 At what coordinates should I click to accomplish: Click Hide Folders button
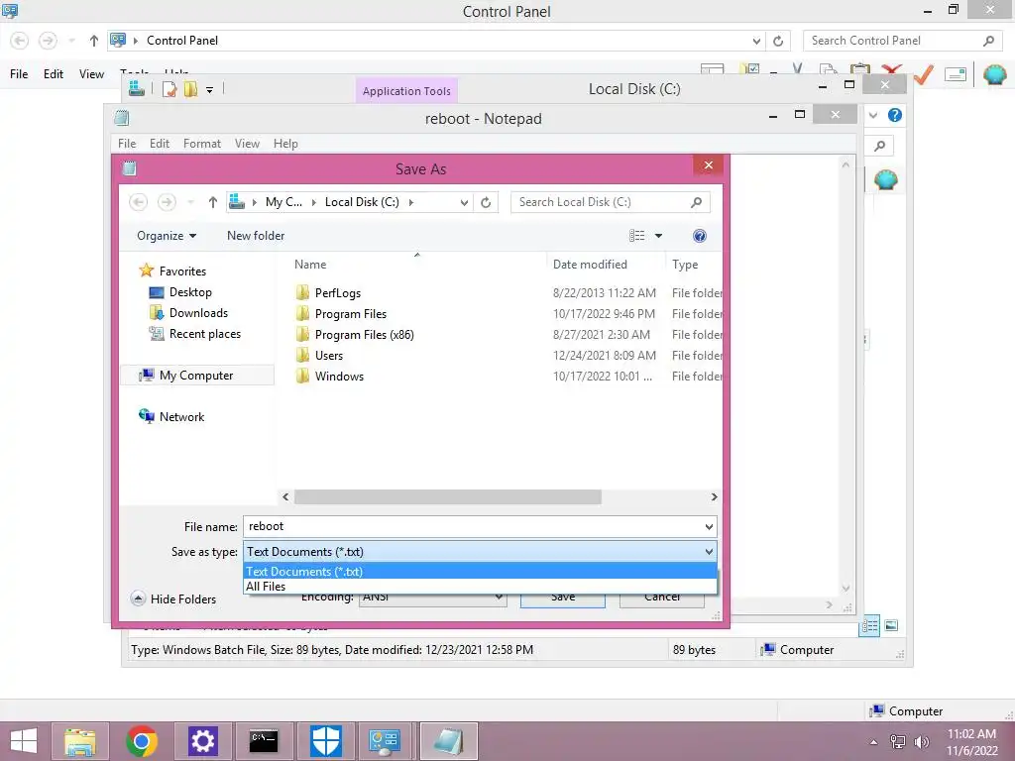pyautogui.click(x=173, y=599)
